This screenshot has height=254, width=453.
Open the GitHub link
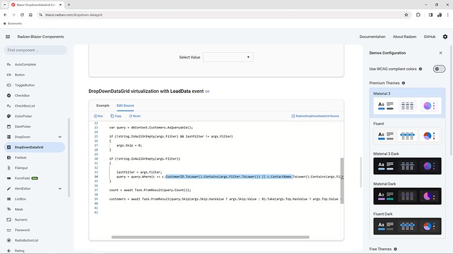[429, 37]
